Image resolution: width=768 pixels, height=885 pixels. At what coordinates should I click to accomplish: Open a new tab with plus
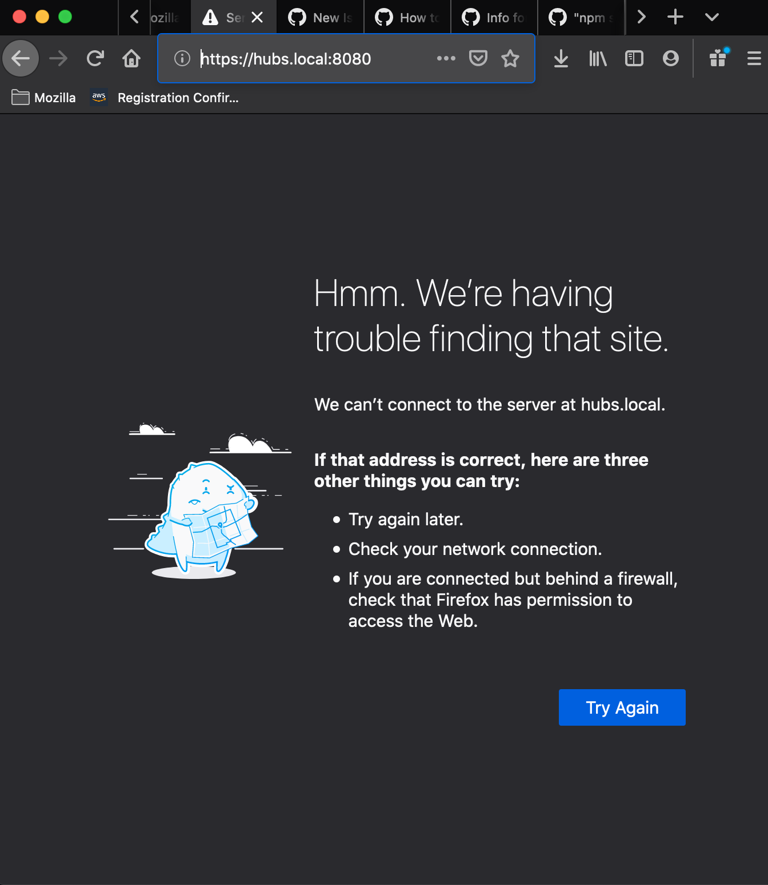[x=675, y=17]
